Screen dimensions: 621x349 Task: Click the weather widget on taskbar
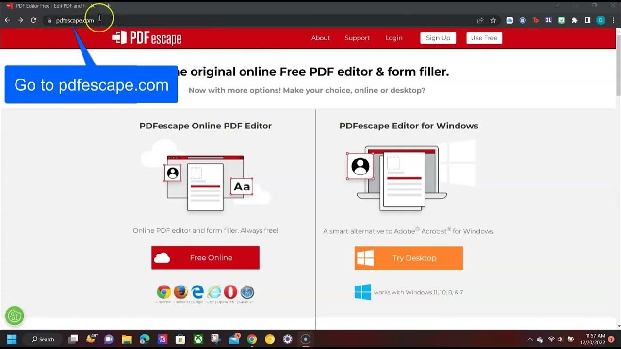click(x=91, y=339)
